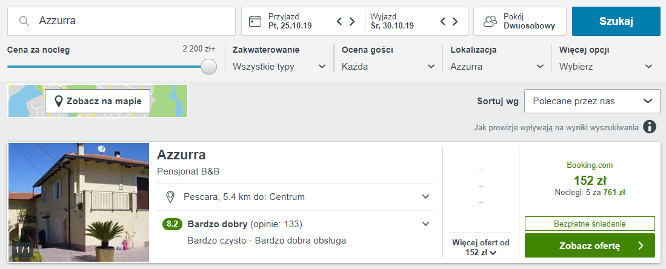The image size is (666, 269).
Task: Expand the 8.2 rating details
Action: pos(426,224)
